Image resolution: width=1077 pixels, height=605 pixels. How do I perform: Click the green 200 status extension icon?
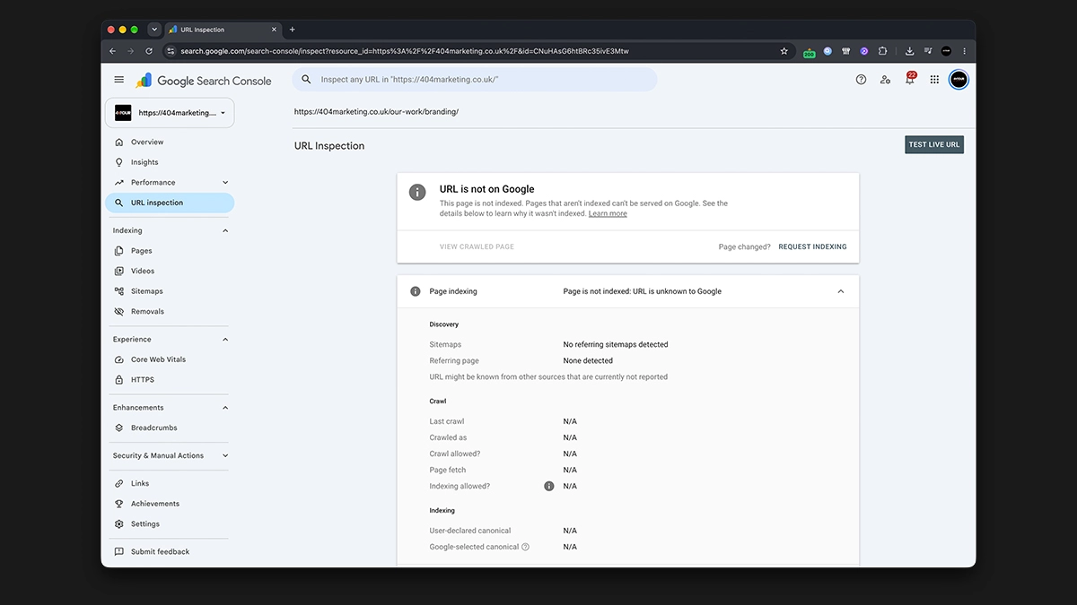coord(810,52)
